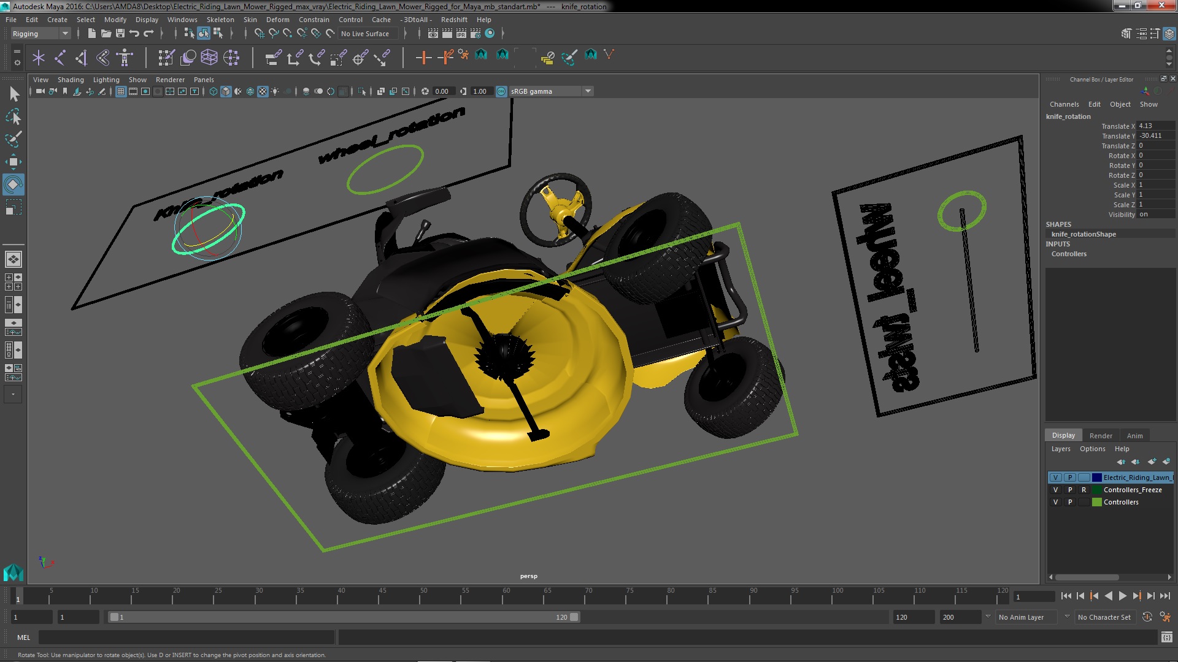Image resolution: width=1178 pixels, height=662 pixels.
Task: Click play forwards button
Action: (x=1122, y=596)
